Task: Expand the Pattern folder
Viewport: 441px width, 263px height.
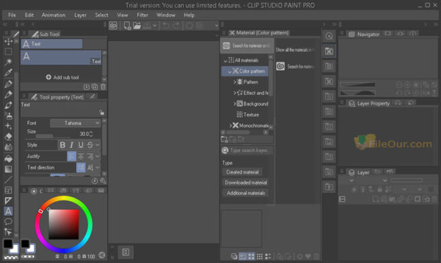Action: pyautogui.click(x=234, y=82)
